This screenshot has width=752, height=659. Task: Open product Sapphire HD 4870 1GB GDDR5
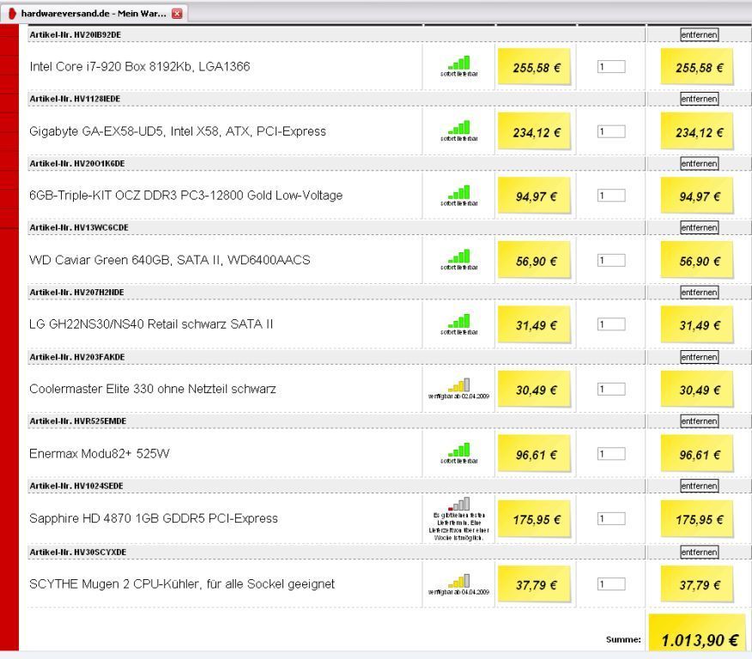[154, 518]
